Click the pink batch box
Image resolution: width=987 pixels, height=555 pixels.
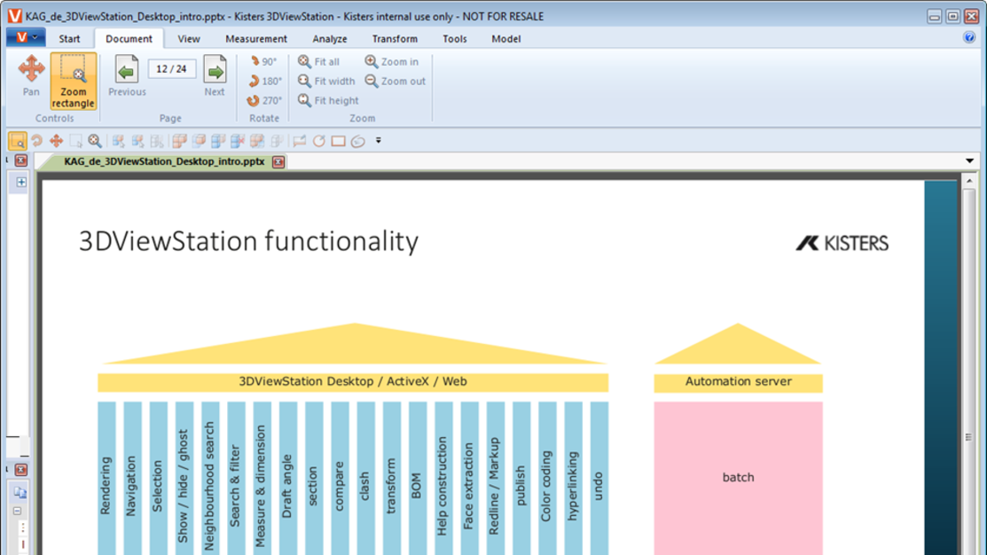point(739,478)
